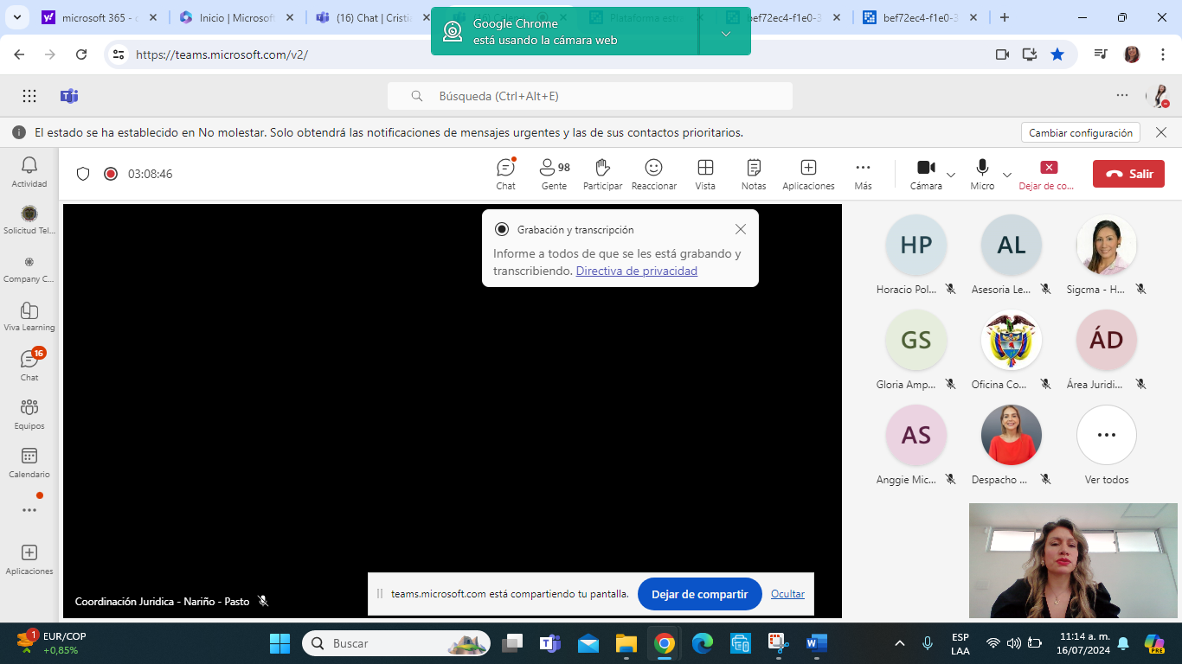Hide sharing bar with Ocultar
The width and height of the screenshot is (1182, 664).
tap(787, 594)
